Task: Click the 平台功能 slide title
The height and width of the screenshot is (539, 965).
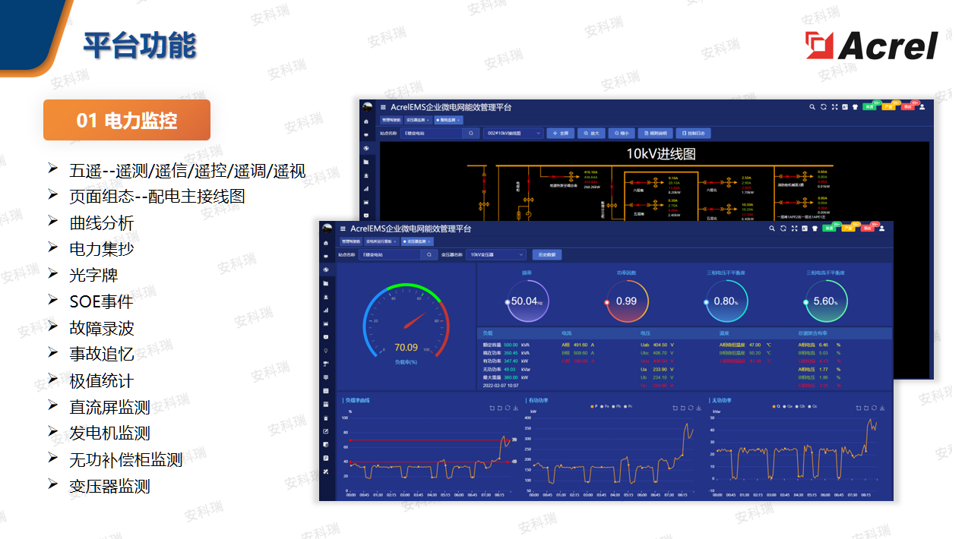Action: 139,46
